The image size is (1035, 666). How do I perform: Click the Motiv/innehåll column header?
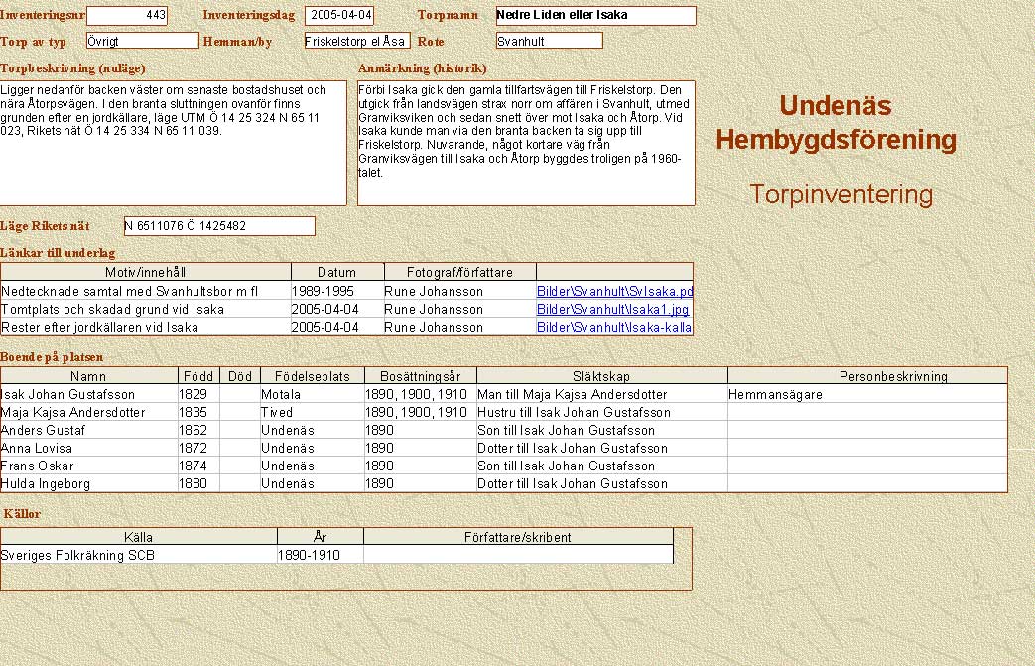145,272
